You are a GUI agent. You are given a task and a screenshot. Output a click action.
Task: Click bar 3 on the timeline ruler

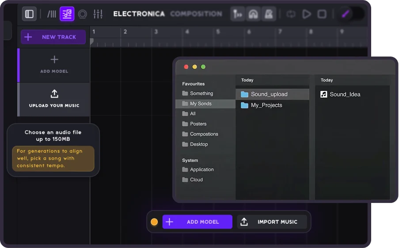156,32
